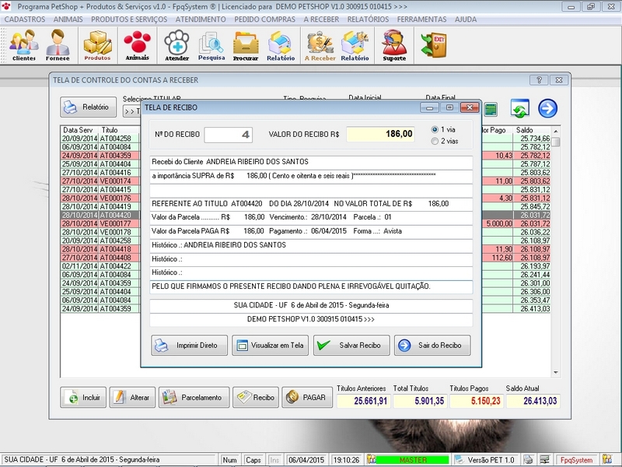The width and height of the screenshot is (622, 467).
Task: Open the FERRAMENTAS menu
Action: (421, 19)
